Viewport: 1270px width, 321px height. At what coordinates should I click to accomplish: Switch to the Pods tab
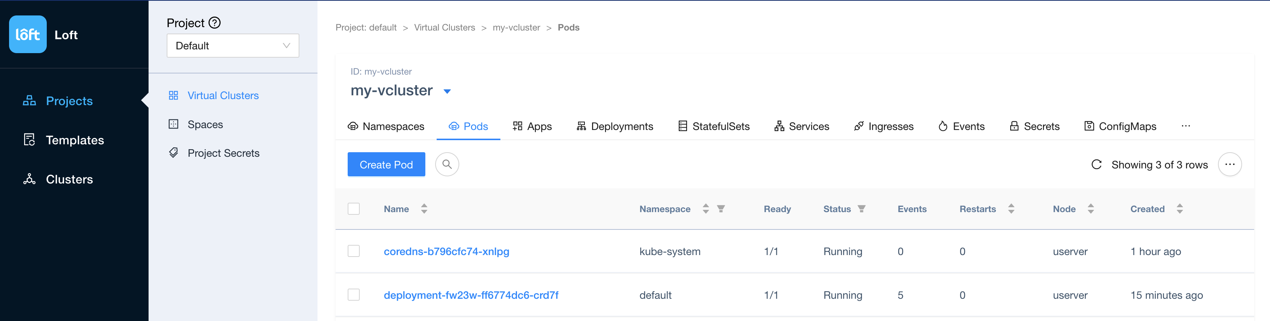click(x=468, y=127)
